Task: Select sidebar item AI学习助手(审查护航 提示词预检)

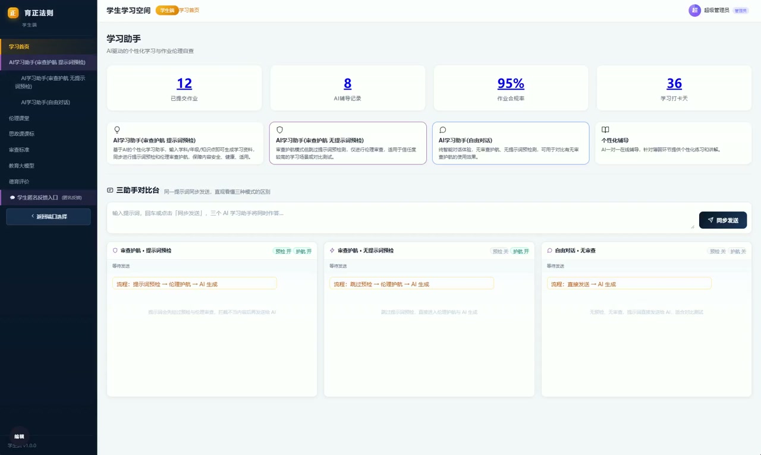Action: click(49, 62)
